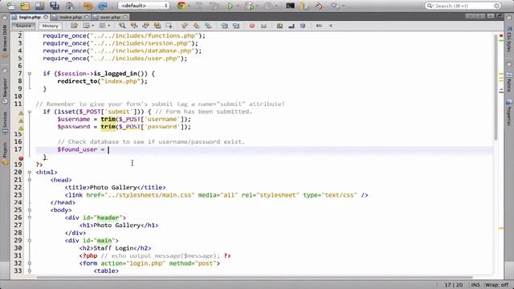Click red error mark in error stripe
Viewport: 514px width, 289px height.
501,35
